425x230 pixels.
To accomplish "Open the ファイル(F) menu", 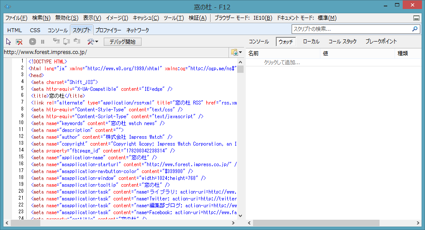I will click(x=16, y=18).
